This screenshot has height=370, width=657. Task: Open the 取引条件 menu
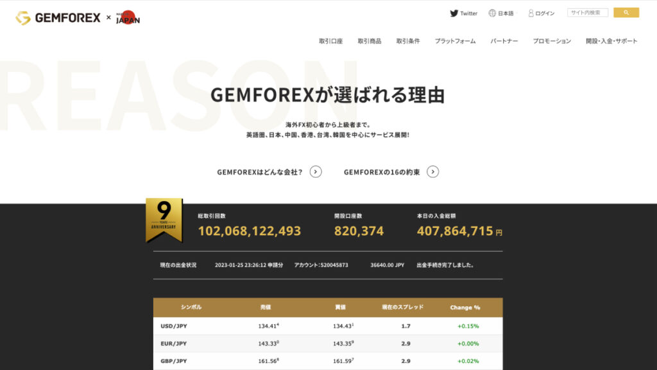click(x=408, y=41)
